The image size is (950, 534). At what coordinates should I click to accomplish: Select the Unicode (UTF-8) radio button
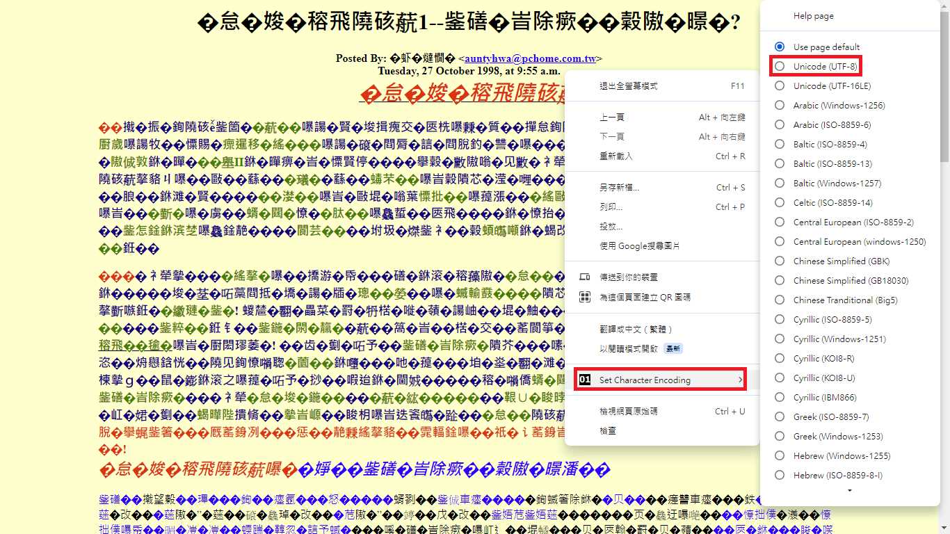pyautogui.click(x=780, y=66)
